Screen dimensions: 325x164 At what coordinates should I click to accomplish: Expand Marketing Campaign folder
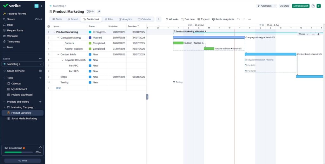tap(4, 107)
